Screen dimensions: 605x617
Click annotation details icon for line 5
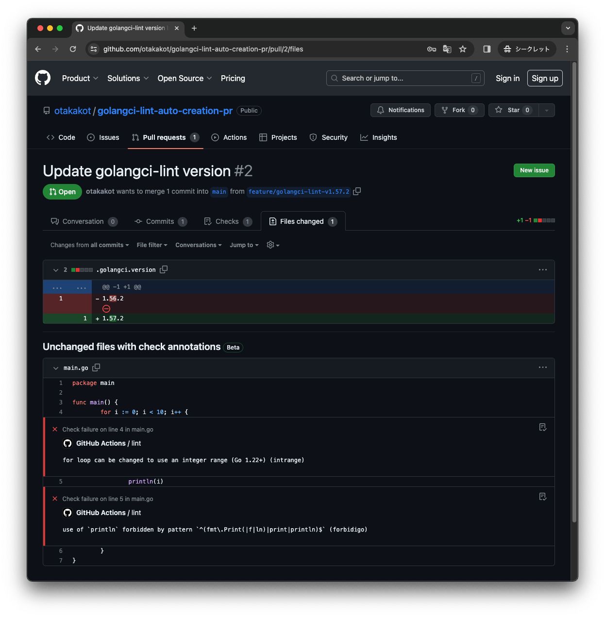point(543,497)
